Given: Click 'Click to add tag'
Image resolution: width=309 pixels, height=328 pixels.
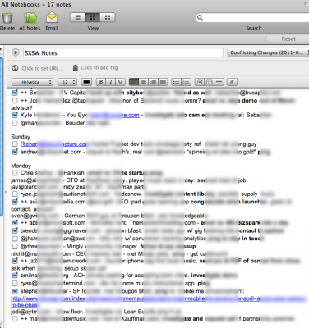Looking at the screenshot, I should [99, 67].
